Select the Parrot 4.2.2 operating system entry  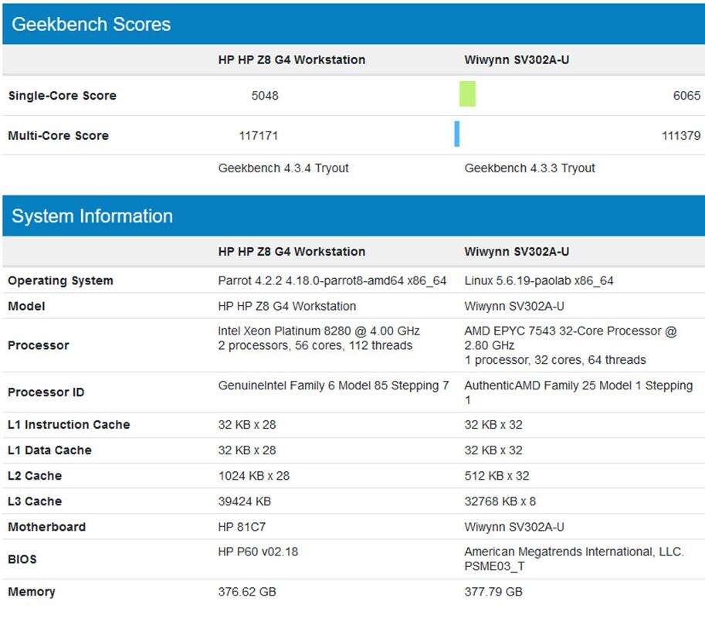[x=332, y=280]
